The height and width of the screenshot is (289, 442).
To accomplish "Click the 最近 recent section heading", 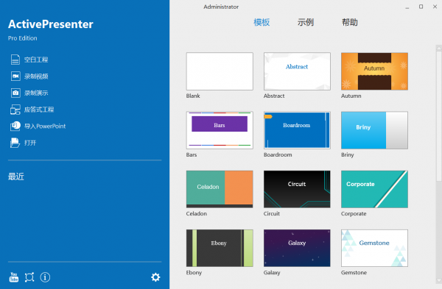I will [16, 176].
